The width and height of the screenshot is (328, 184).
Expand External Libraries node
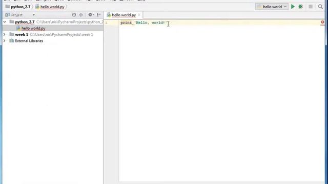click(x=5, y=41)
